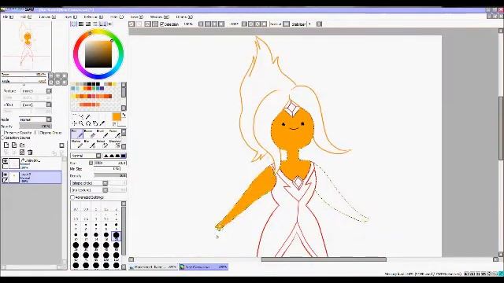Show the color wheel panel

[x=73, y=24]
